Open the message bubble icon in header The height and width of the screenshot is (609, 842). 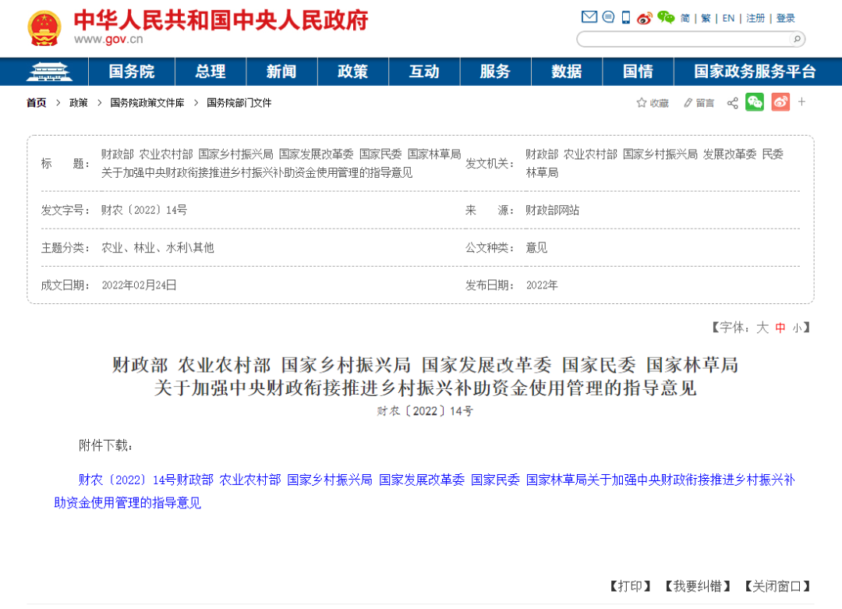tap(608, 17)
